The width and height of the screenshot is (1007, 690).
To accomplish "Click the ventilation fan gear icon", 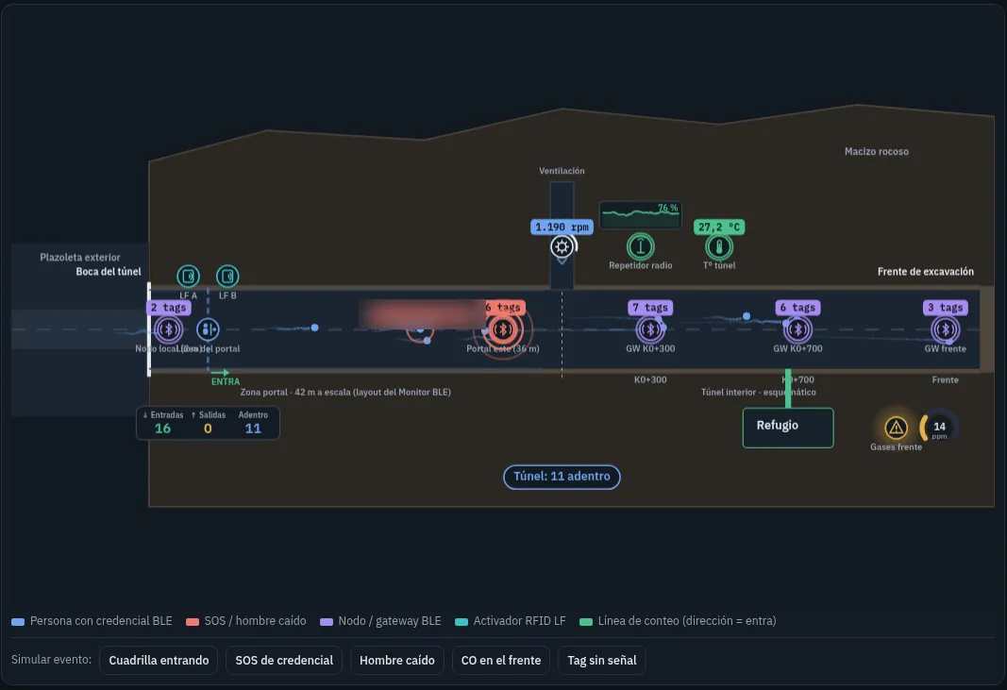I will click(x=562, y=246).
